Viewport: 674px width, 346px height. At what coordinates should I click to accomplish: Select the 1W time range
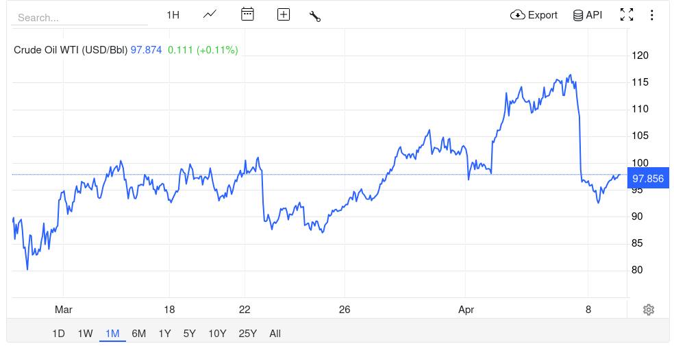[x=85, y=334]
